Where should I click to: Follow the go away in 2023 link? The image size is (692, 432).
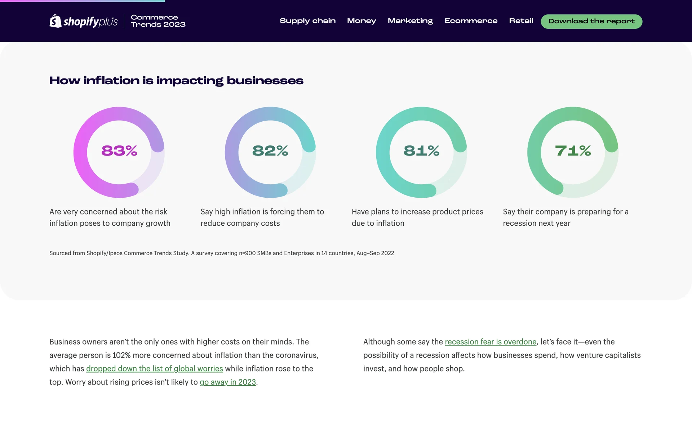click(x=228, y=382)
